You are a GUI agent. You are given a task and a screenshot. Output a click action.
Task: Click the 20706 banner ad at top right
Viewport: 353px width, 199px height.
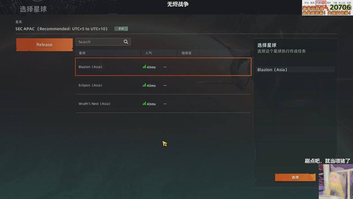point(327,8)
